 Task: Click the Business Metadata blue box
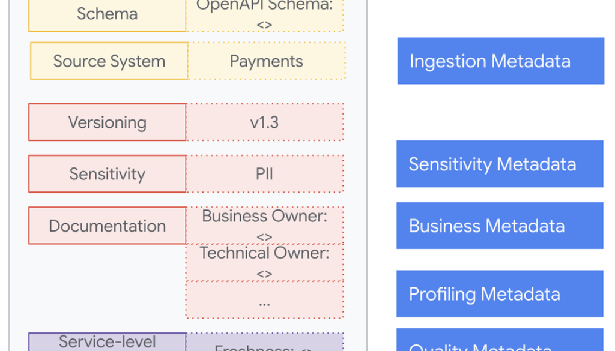tap(500, 226)
